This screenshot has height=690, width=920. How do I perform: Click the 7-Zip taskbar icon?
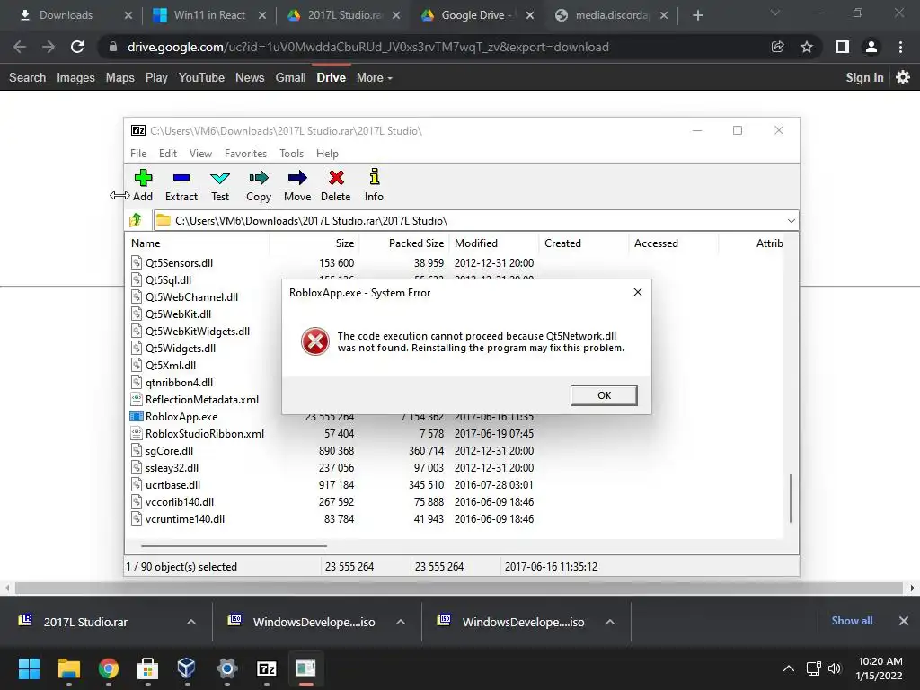[x=266, y=668]
